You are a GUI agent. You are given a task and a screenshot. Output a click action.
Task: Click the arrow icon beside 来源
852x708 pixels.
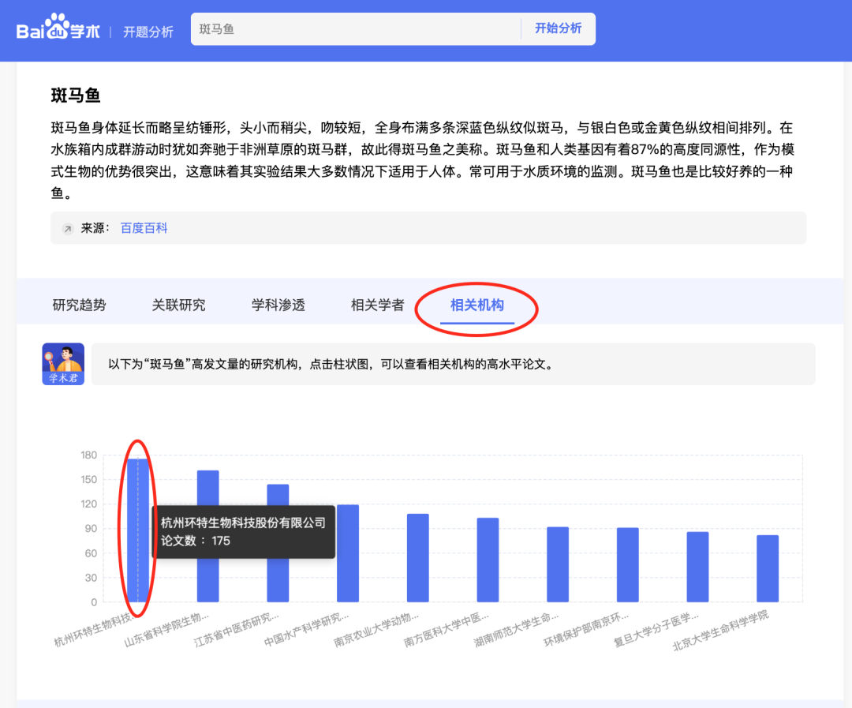pos(68,228)
